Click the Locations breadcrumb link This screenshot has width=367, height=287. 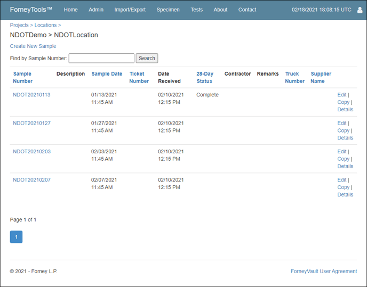[46, 25]
